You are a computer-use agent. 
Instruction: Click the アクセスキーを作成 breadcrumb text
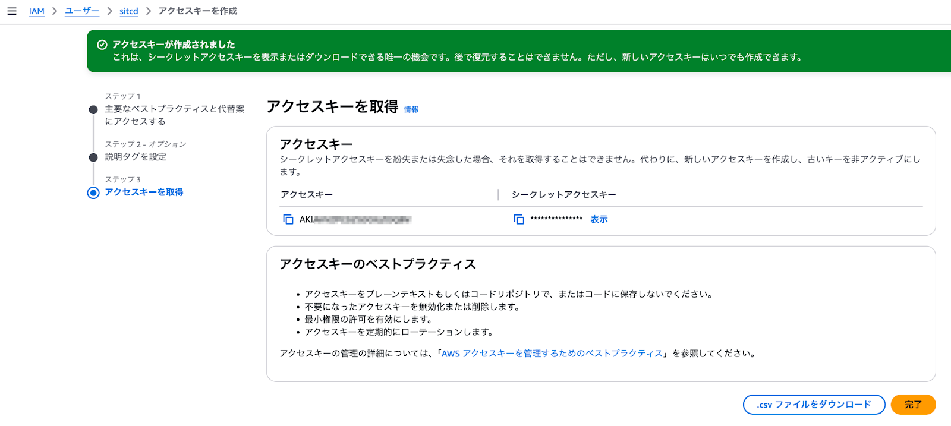point(197,11)
